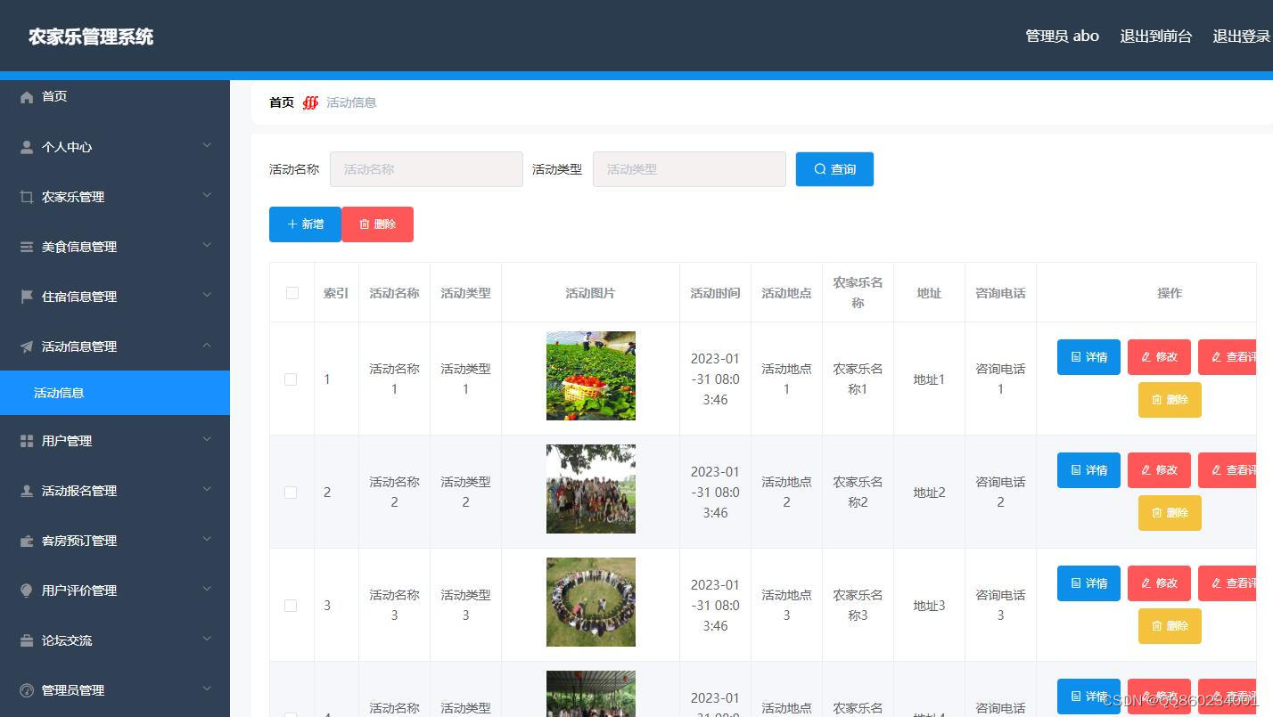Check the checkbox for row 3
The height and width of the screenshot is (717, 1273).
(291, 606)
